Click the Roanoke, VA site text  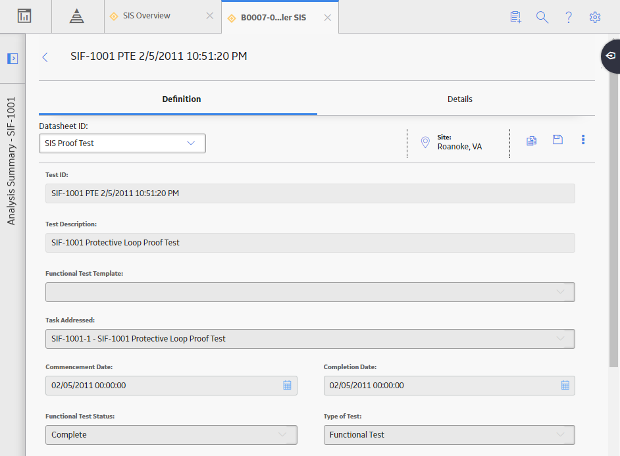click(459, 147)
